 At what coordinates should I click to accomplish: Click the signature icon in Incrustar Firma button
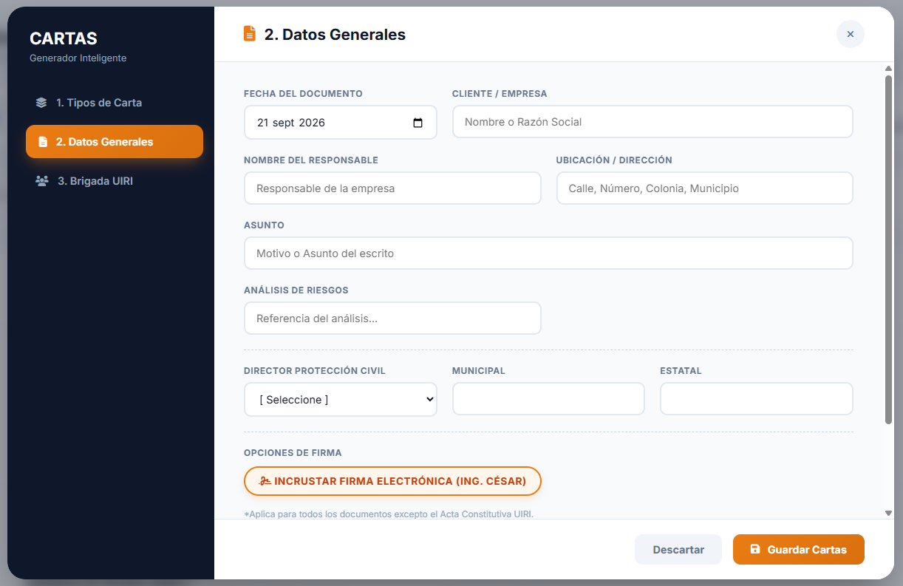click(x=265, y=481)
